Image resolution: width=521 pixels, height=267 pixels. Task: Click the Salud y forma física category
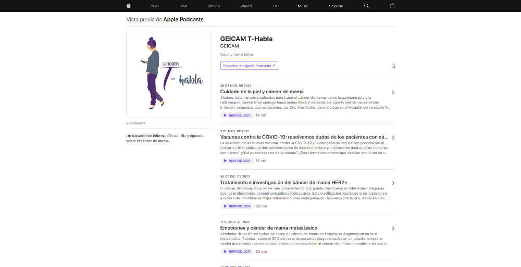click(x=237, y=55)
